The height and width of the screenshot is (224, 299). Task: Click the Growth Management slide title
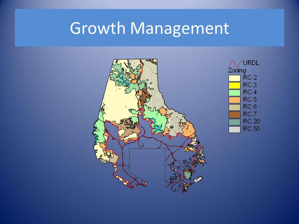149,28
